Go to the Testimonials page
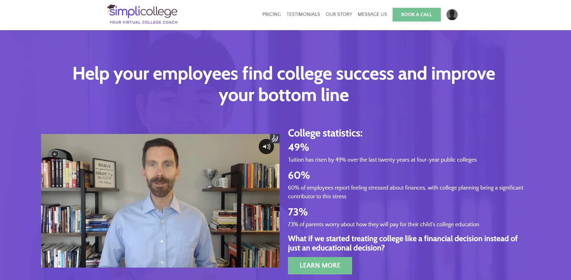Viewport: 571px width, 280px height. (x=303, y=14)
